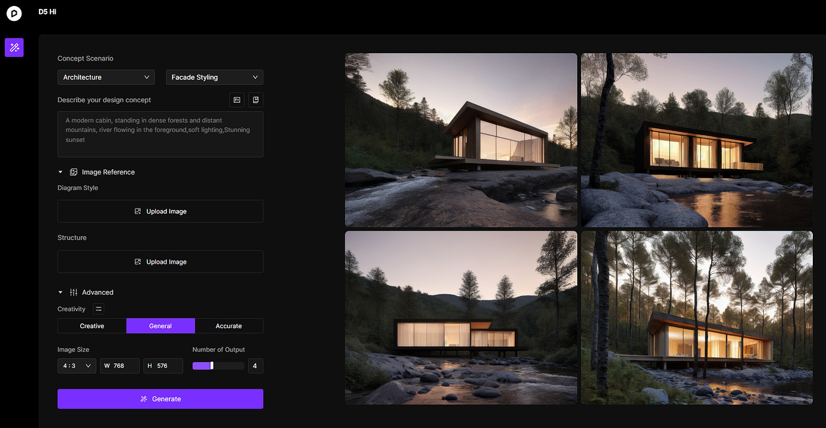Screen dimensions: 826x428
Task: Collapse the Advanced section
Action: click(x=60, y=292)
